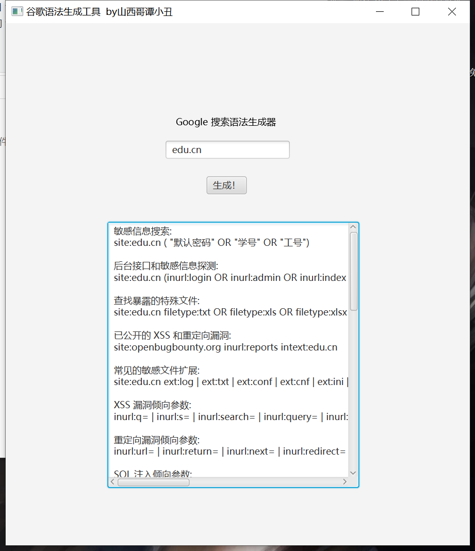
Task: Click the 重定向漏洞倾向参数 section text
Action: point(152,440)
